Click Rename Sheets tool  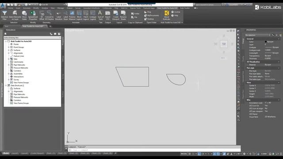coord(123,15)
